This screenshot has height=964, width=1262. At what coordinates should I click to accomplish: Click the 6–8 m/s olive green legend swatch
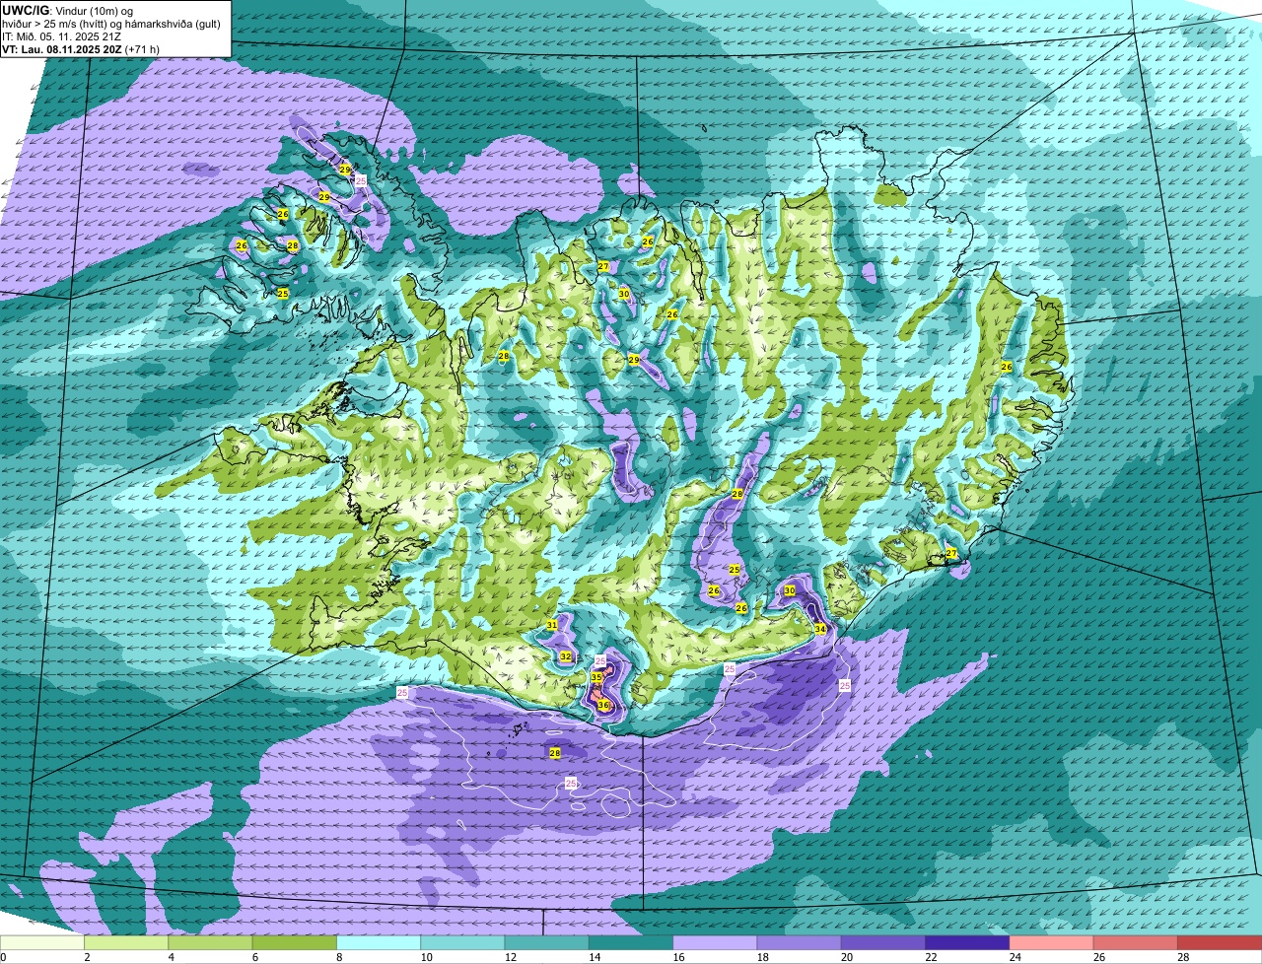[296, 942]
